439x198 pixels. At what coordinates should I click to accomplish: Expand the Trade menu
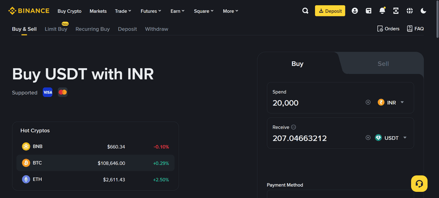123,11
